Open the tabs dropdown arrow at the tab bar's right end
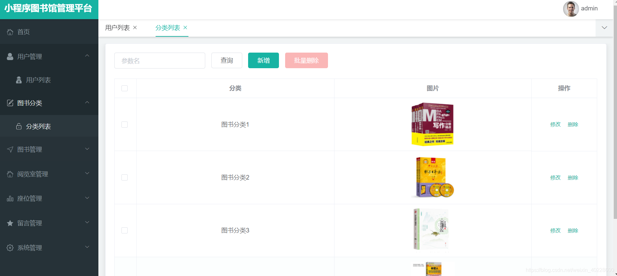Viewport: 617px width, 276px height. 604,28
